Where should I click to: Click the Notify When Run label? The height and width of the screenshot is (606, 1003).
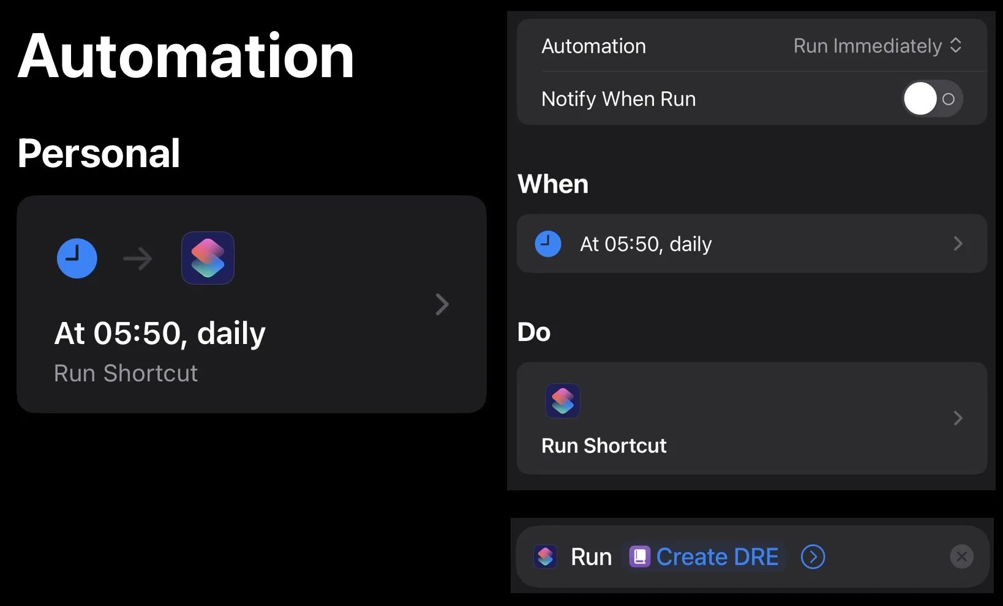point(618,99)
